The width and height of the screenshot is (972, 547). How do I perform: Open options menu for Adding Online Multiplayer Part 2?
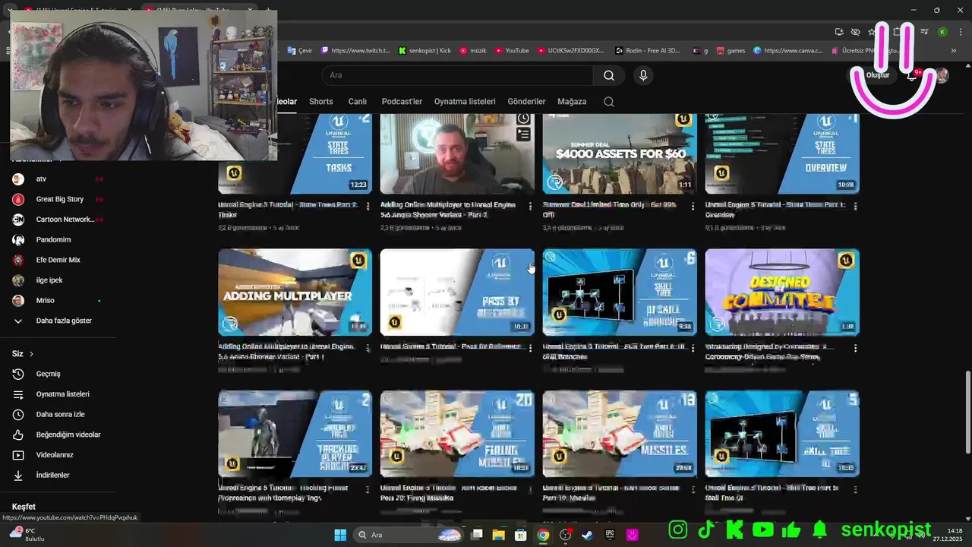tap(531, 206)
